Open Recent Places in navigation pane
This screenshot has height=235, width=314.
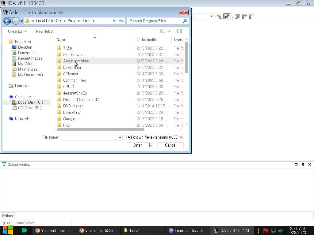point(30,58)
